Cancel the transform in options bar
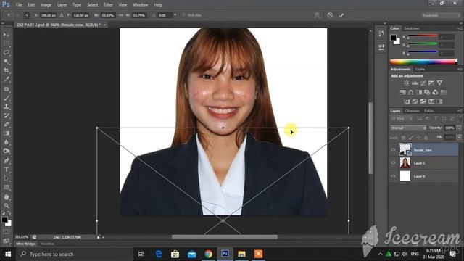Screen dimensions: 464x261 tap(330, 15)
